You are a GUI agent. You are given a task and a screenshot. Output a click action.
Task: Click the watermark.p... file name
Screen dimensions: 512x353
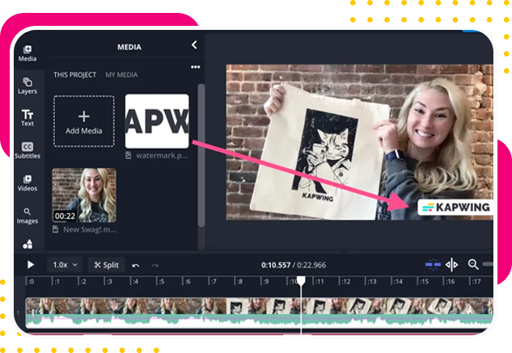162,156
